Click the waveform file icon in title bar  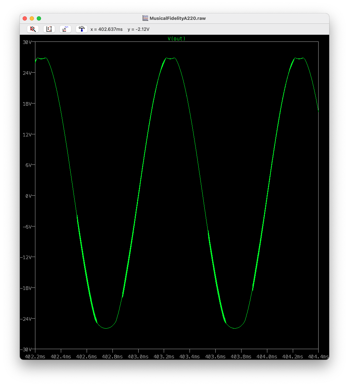click(x=145, y=18)
